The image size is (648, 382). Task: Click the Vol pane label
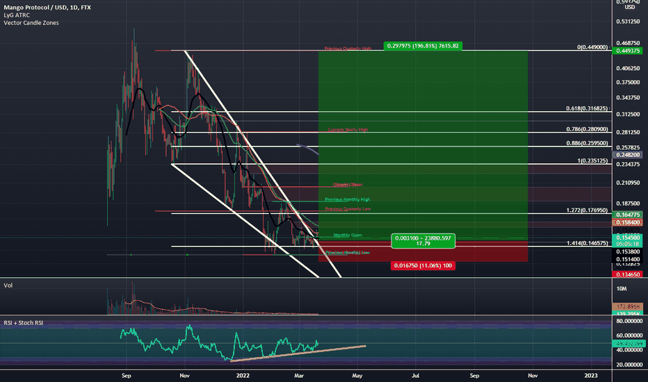tap(8, 285)
